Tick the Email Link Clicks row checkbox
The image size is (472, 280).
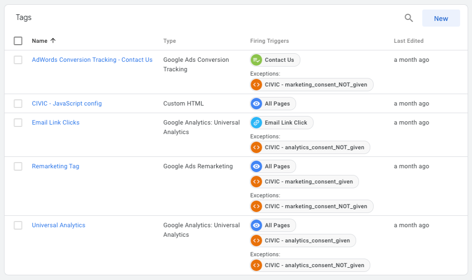(18, 123)
